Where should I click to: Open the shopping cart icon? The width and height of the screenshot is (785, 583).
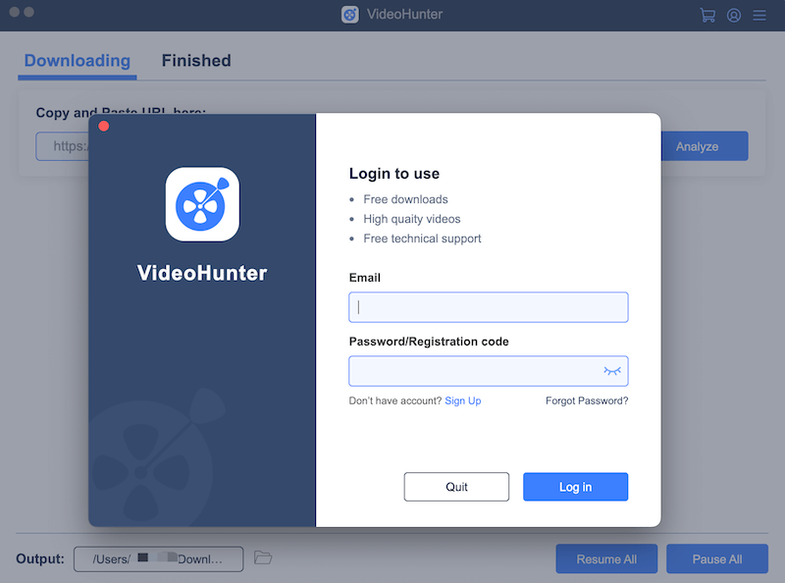(x=707, y=15)
